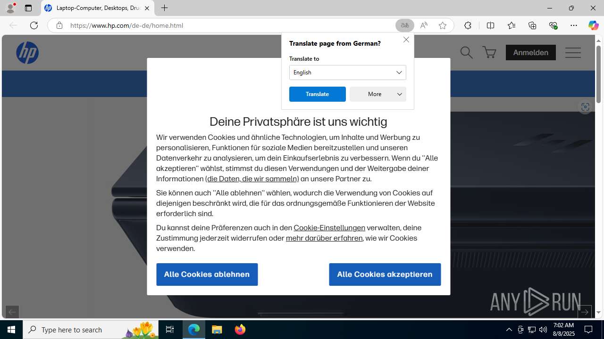Screen dimensions: 604x339
Task: Close the HP browser tab
Action: click(x=147, y=8)
